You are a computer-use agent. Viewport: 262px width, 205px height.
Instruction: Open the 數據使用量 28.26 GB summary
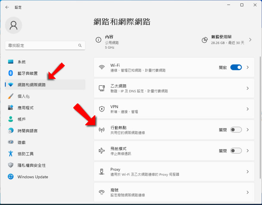click(227, 40)
